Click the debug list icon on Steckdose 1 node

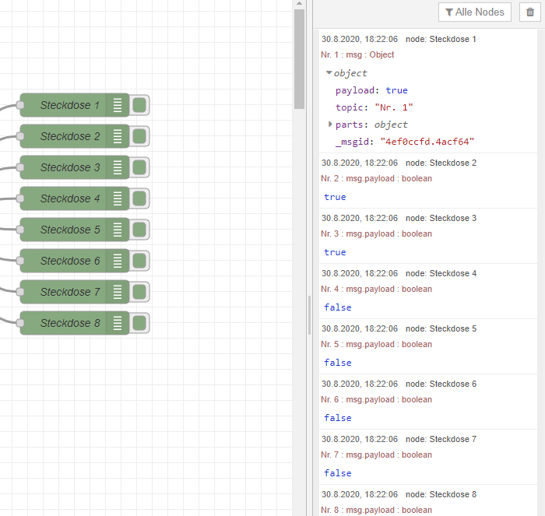pos(118,105)
